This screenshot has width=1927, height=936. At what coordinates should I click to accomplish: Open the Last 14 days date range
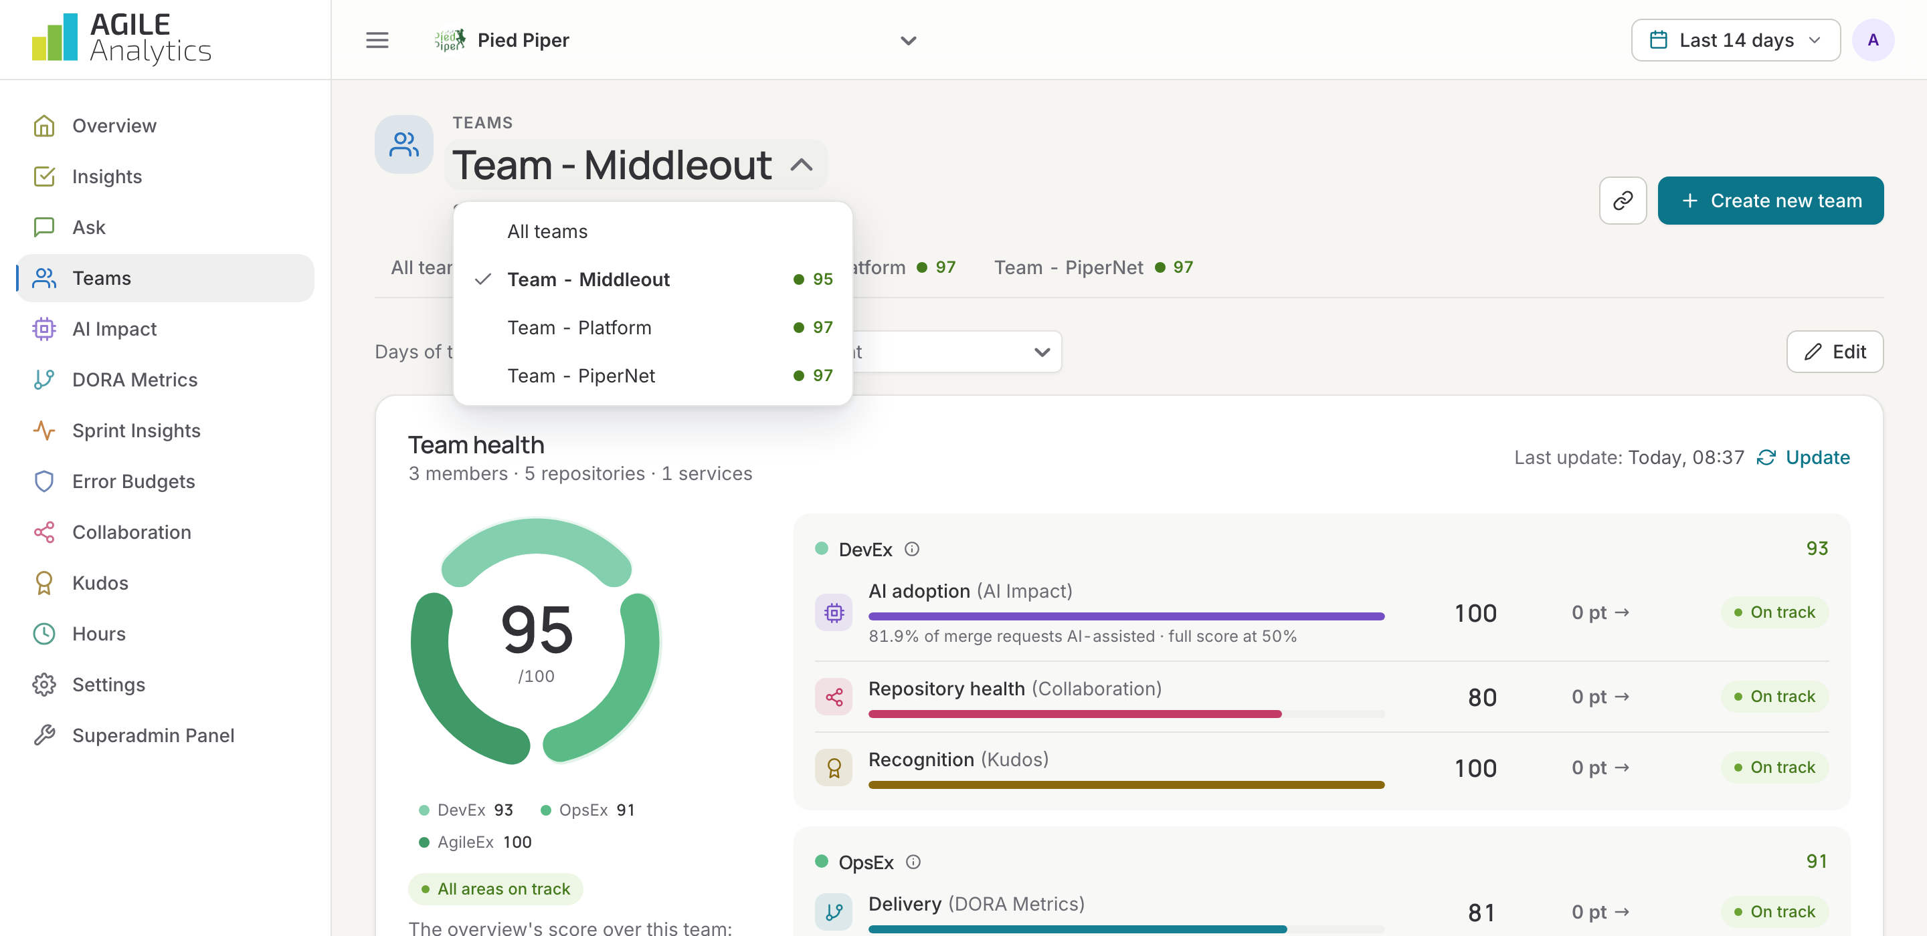click(1735, 40)
